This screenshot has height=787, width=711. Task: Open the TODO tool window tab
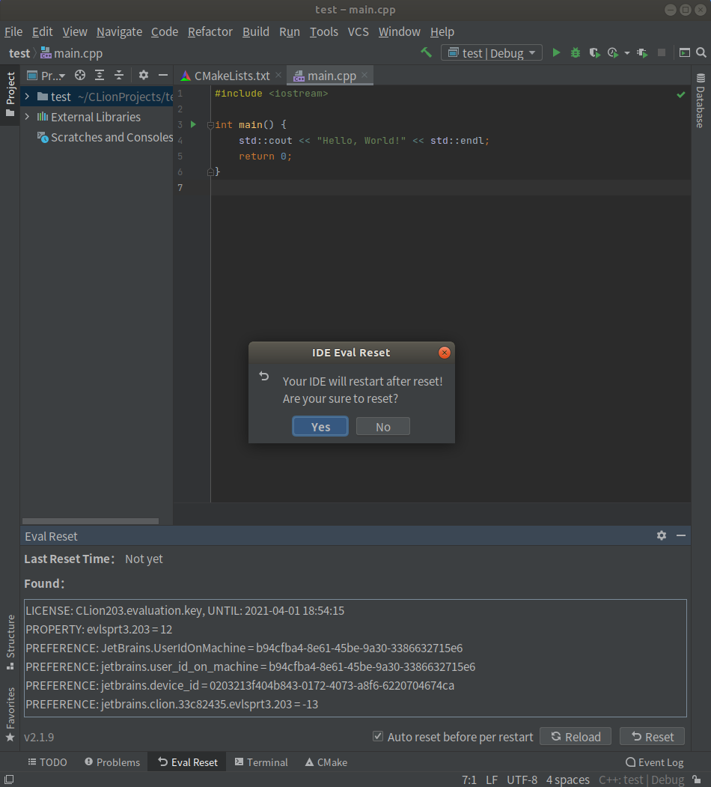click(48, 762)
